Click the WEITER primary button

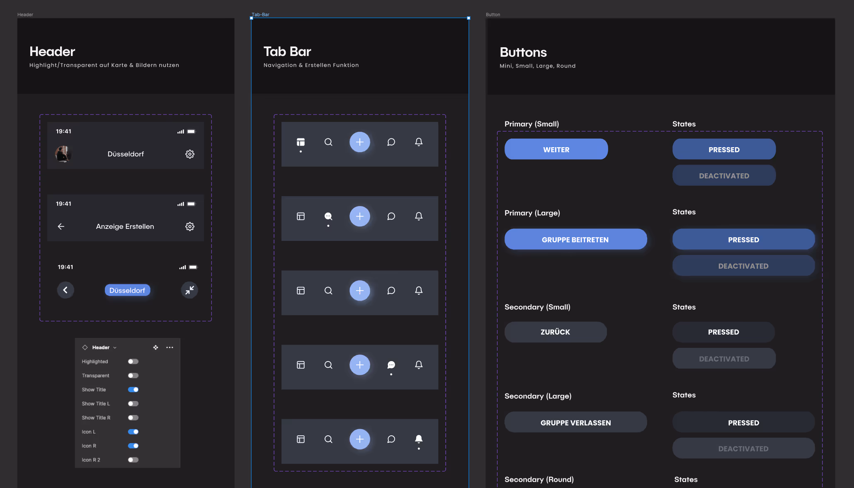[556, 149]
